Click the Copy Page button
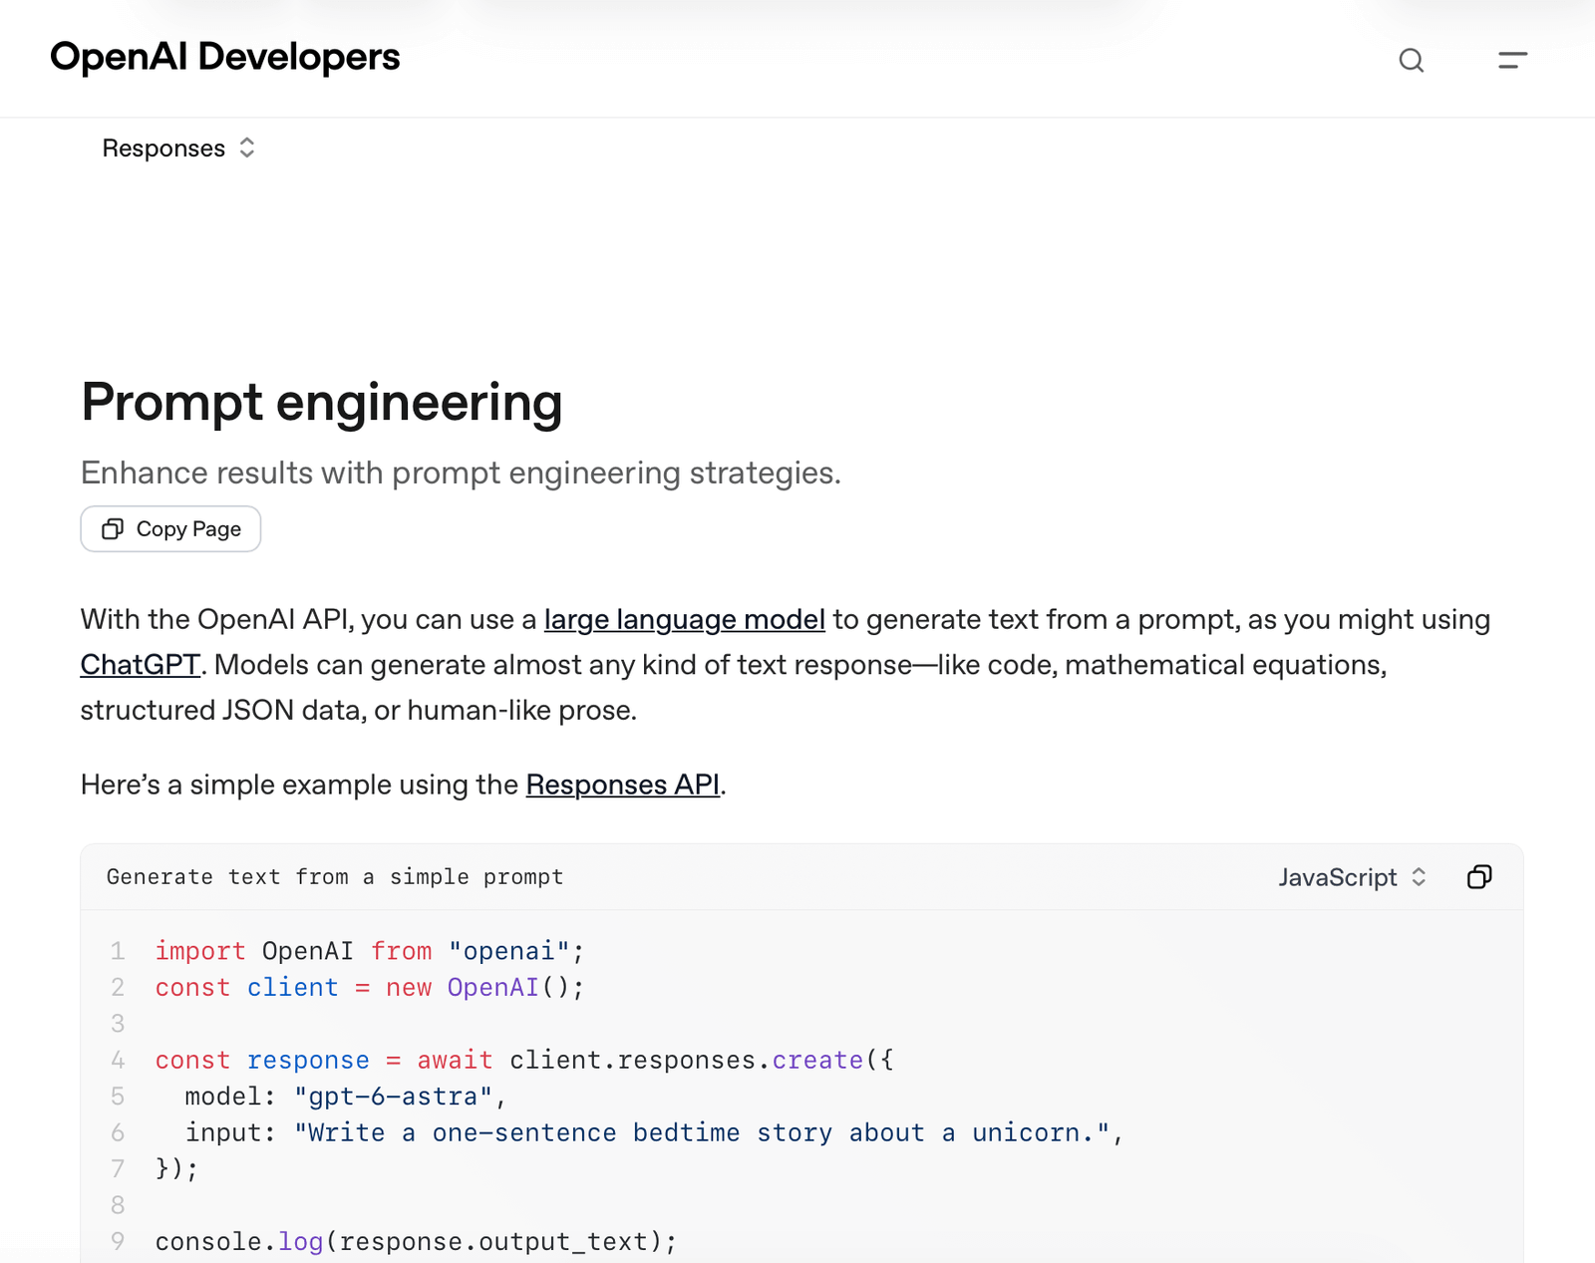Screen dimensions: 1595x1263 pos(170,528)
